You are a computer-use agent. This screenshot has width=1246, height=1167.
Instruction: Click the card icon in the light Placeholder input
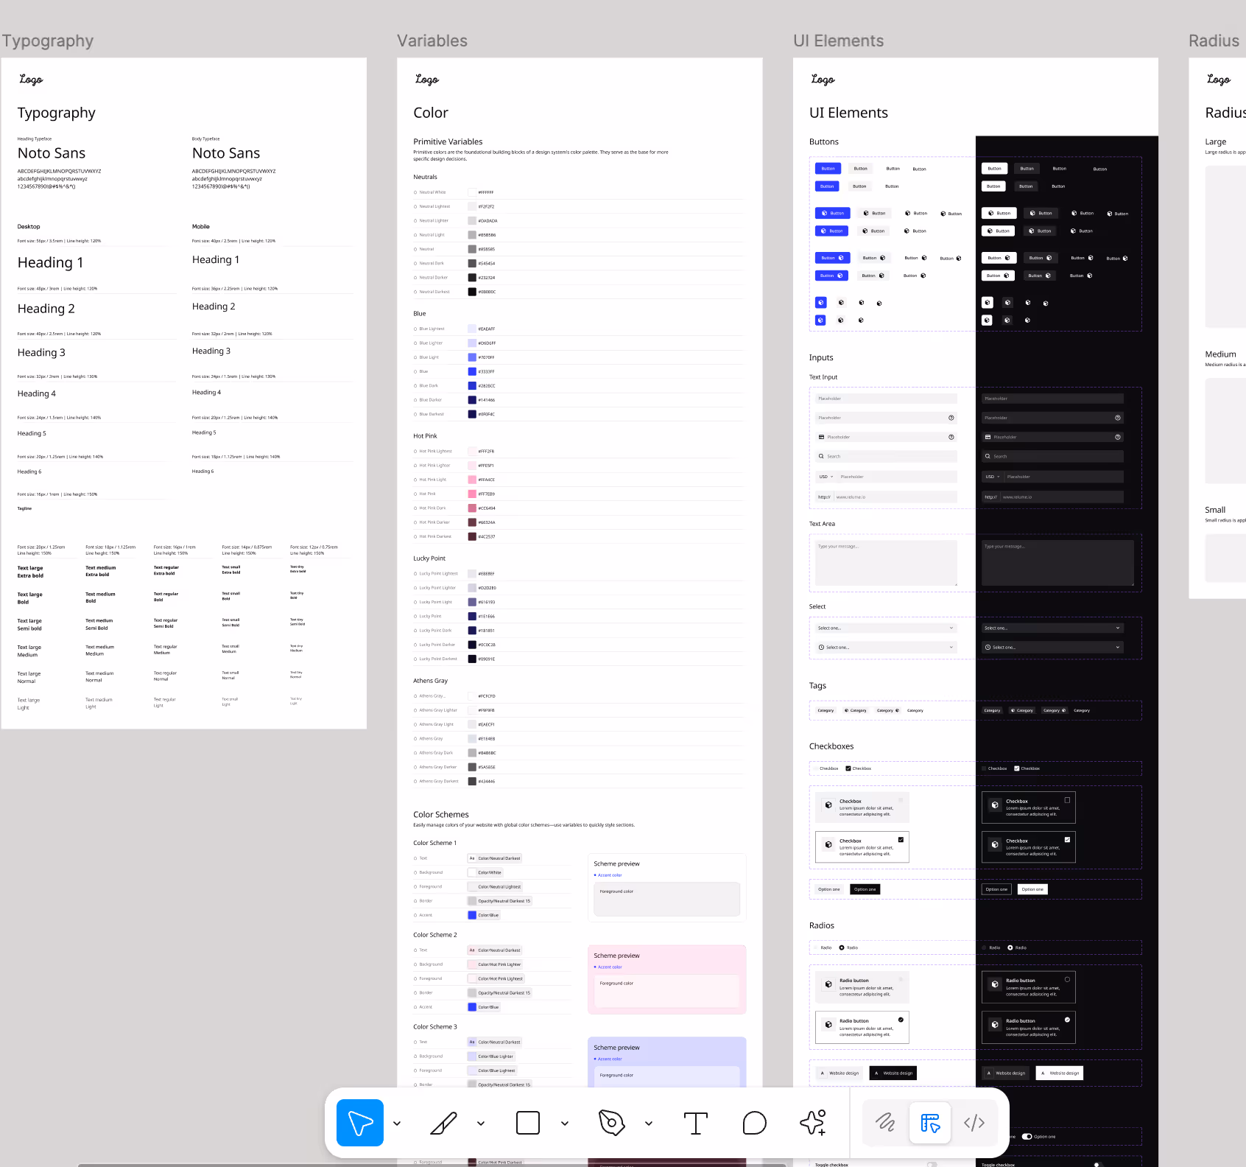[x=821, y=437]
